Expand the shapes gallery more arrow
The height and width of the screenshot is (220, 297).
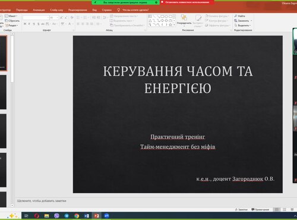[x=174, y=25]
